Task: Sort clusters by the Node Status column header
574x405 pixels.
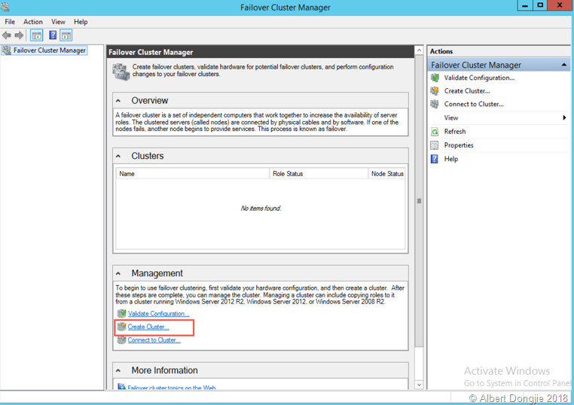Action: click(x=387, y=173)
